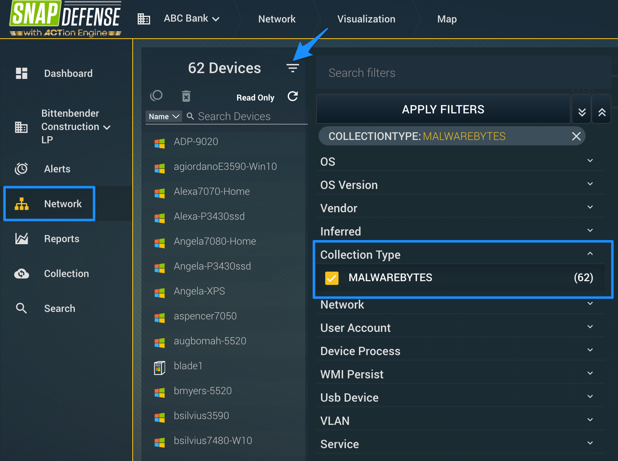
Task: Select device augbomah-5520
Action: coord(210,341)
